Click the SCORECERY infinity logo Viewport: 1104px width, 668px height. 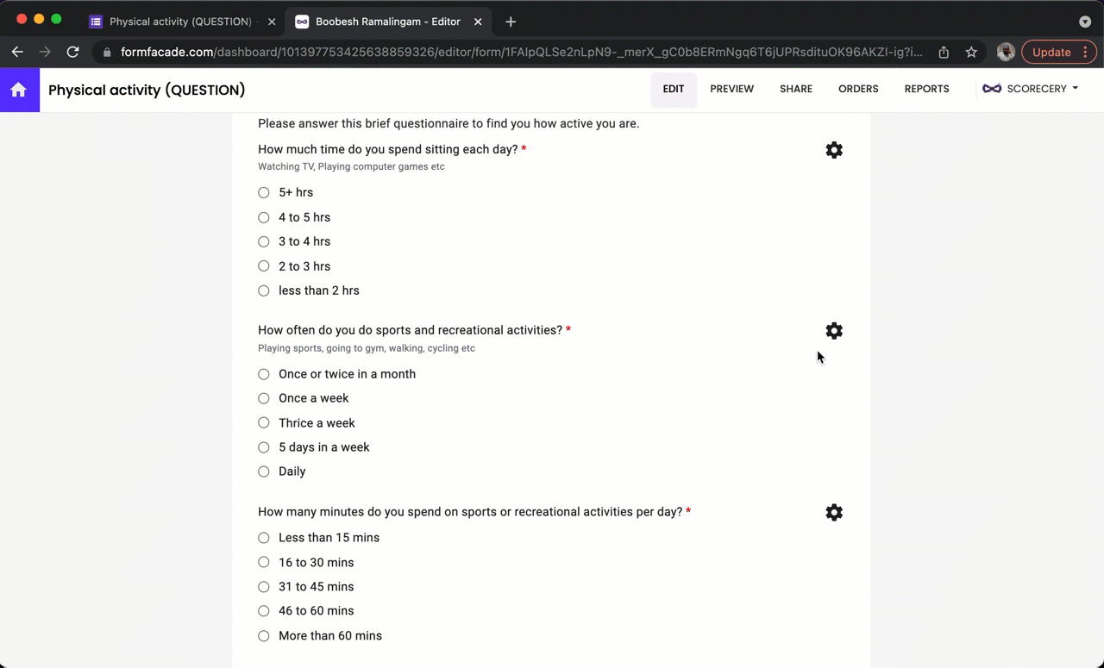coord(992,88)
